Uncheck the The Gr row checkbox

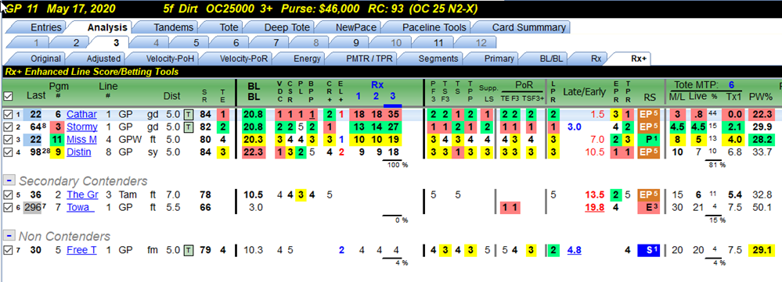pyautogui.click(x=8, y=195)
